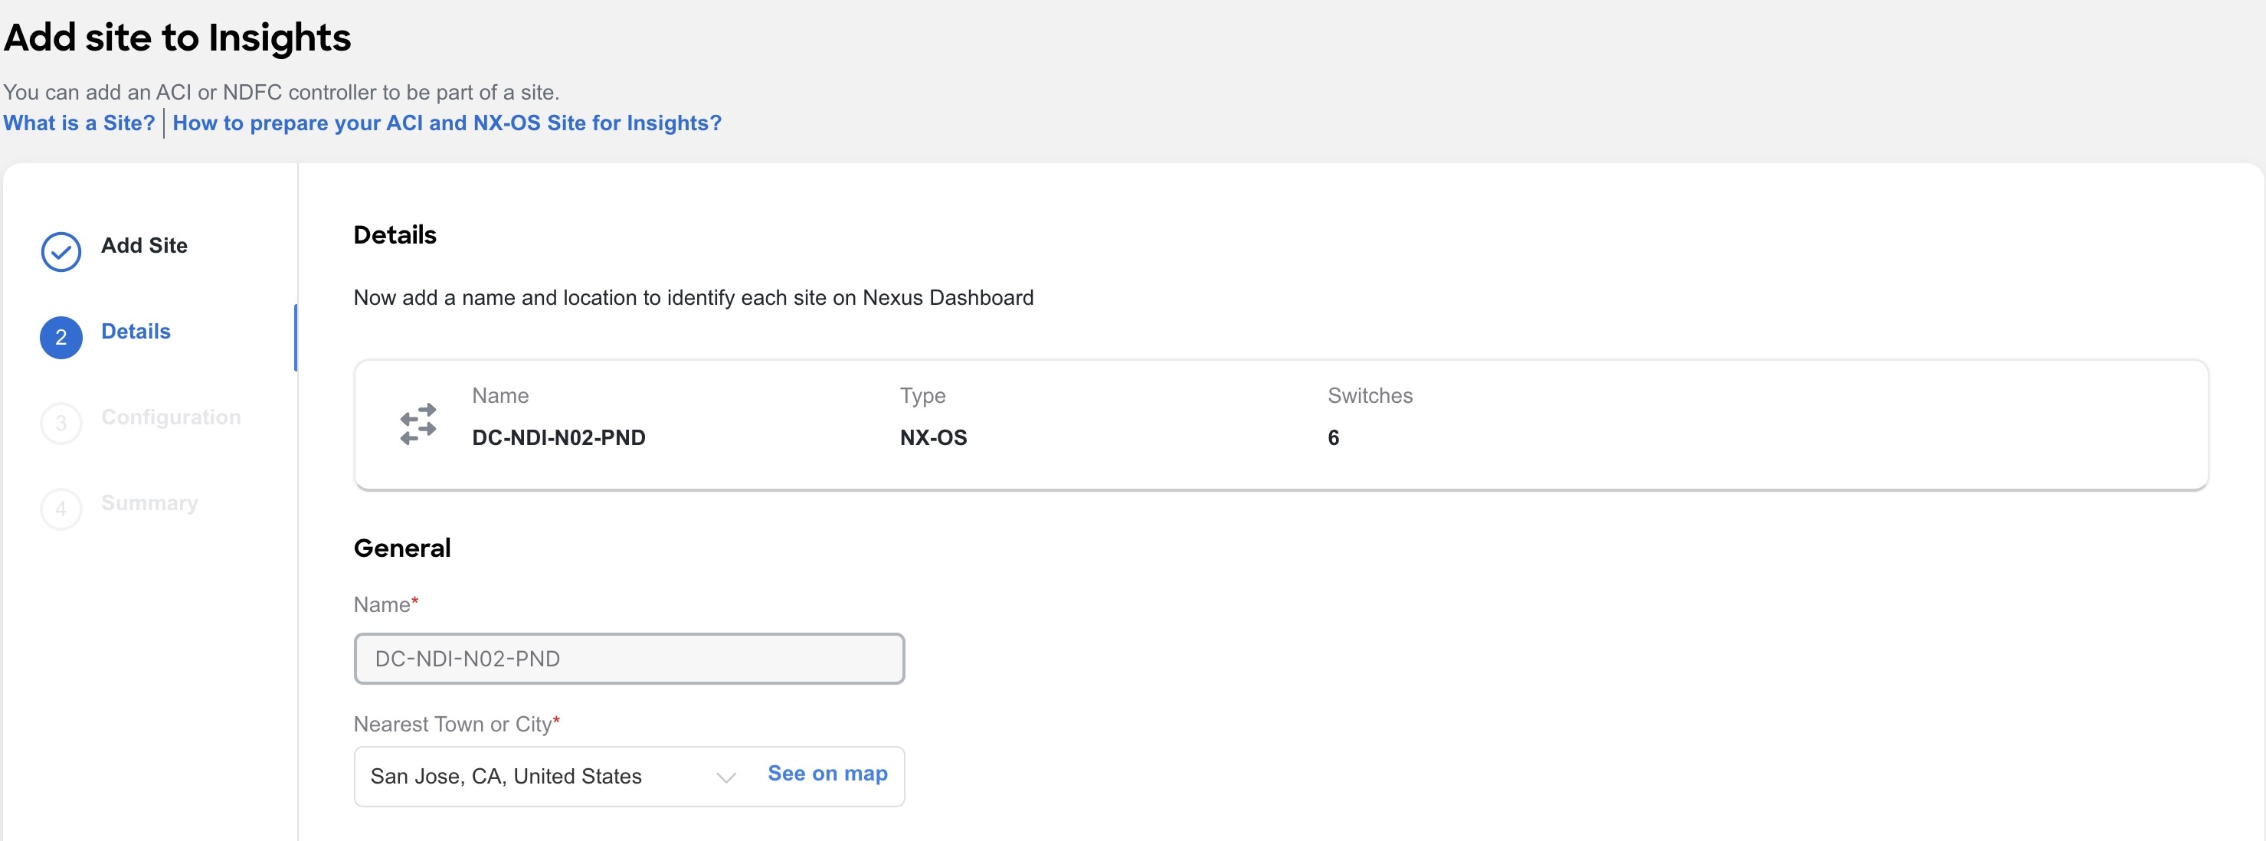The height and width of the screenshot is (841, 2266).
Task: Click the step 2 Details circle icon
Action: (x=61, y=337)
